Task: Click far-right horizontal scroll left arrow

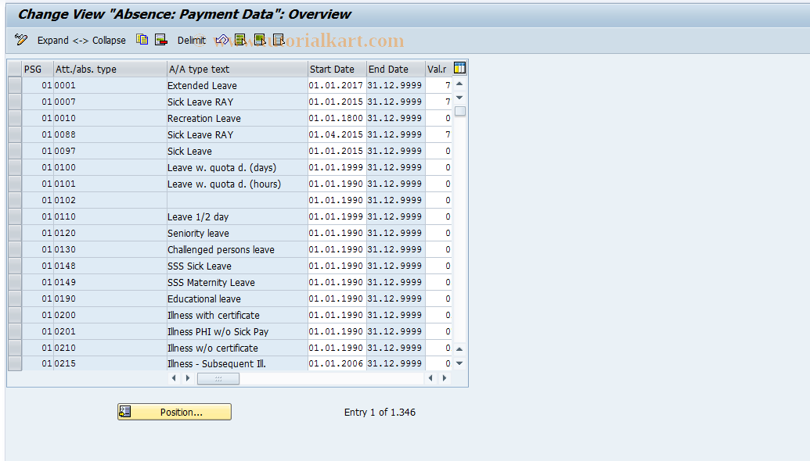Action: point(430,378)
